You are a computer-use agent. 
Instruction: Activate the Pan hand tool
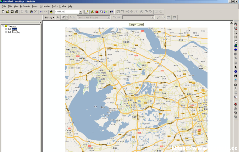point(236,41)
